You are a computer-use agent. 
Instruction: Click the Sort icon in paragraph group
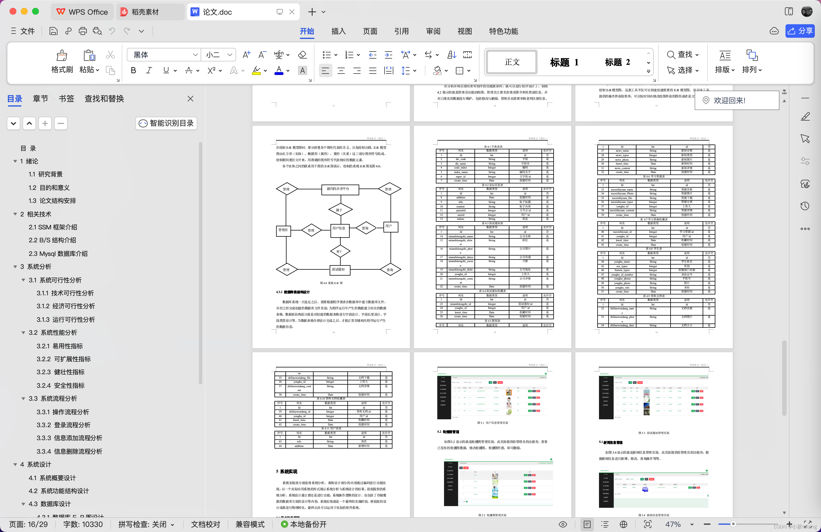452,54
